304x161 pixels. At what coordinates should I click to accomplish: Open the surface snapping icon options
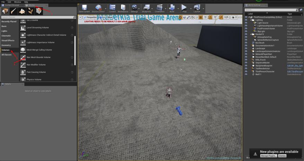coord(197,17)
